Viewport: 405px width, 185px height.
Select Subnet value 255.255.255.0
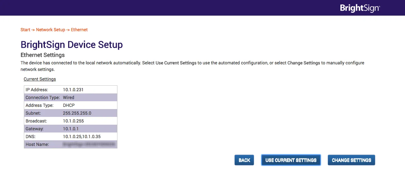tap(77, 113)
